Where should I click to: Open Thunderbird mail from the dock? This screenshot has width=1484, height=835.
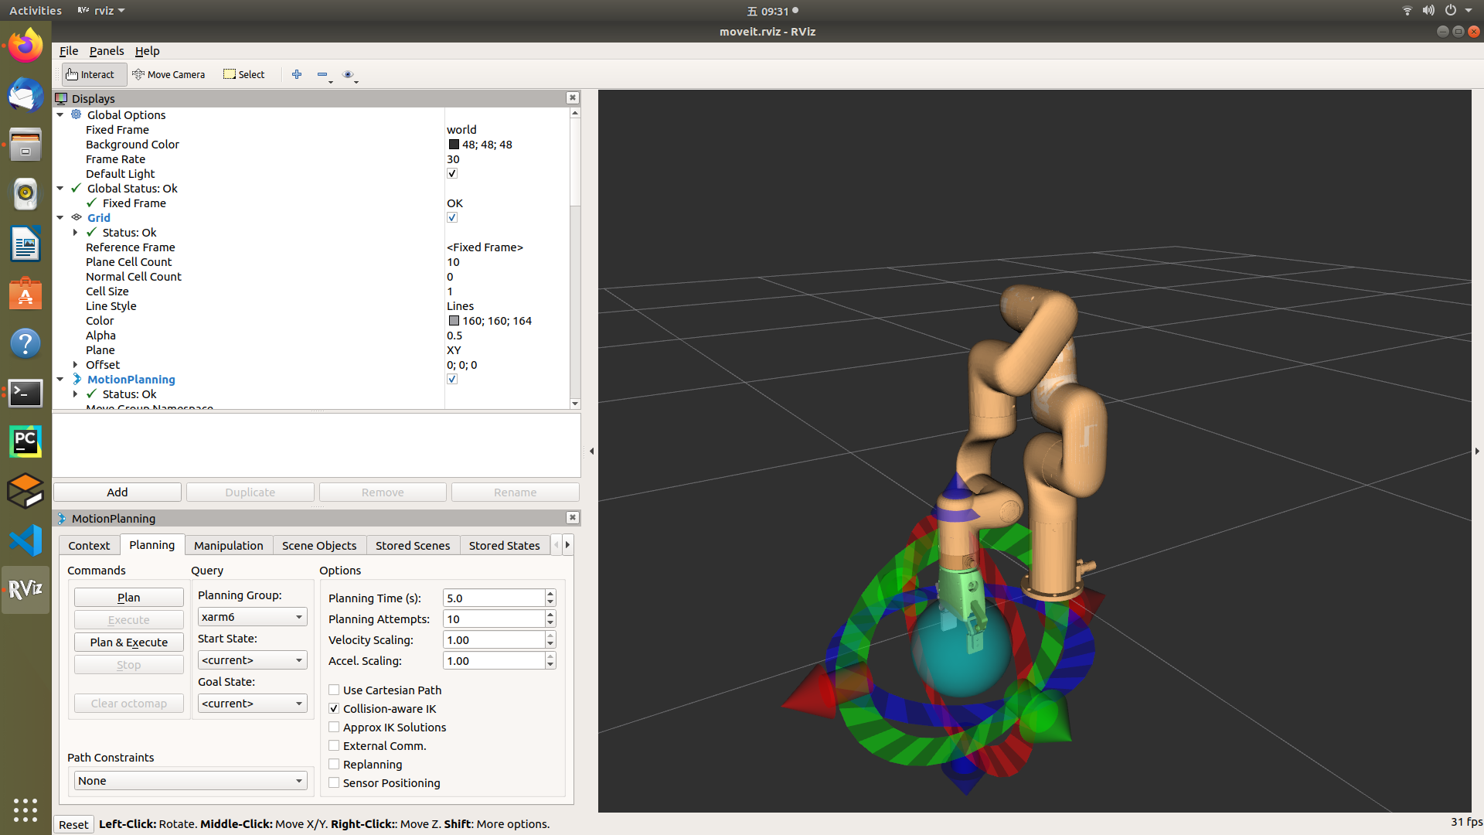pyautogui.click(x=26, y=95)
